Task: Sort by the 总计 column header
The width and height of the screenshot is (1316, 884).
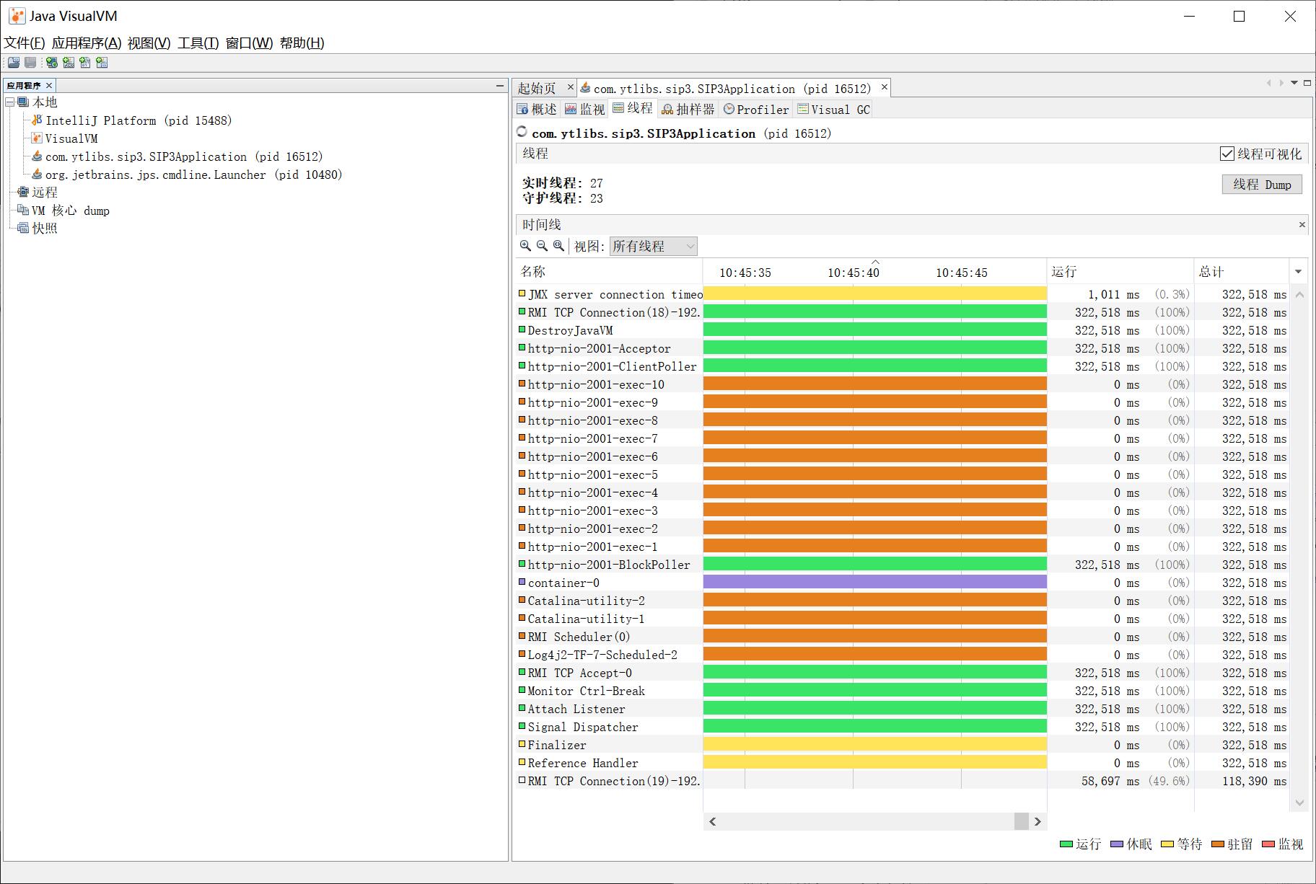Action: click(x=1242, y=272)
